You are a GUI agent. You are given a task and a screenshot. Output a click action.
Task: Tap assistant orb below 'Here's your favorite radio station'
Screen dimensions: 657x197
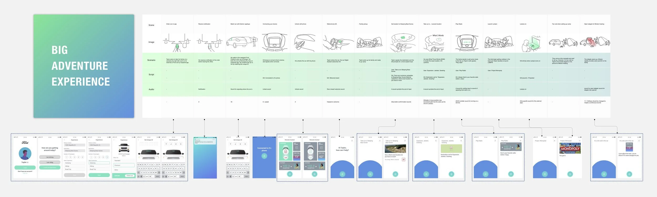pos(511,174)
